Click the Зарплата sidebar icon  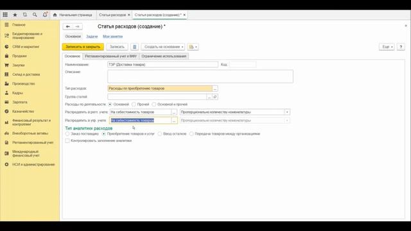[x=6, y=102]
